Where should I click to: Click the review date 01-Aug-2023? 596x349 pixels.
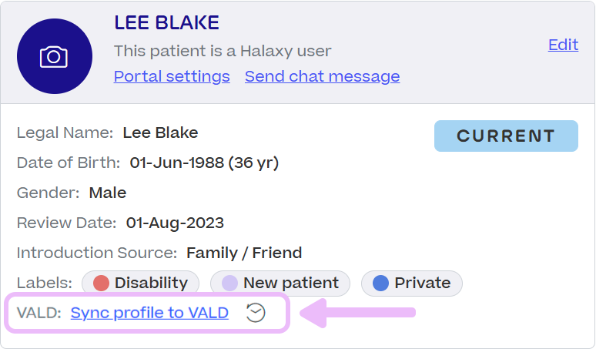click(x=175, y=223)
